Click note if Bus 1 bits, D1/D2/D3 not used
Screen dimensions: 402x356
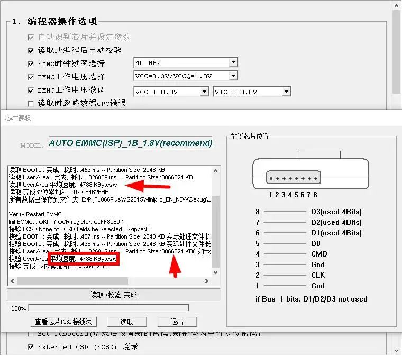(311, 299)
